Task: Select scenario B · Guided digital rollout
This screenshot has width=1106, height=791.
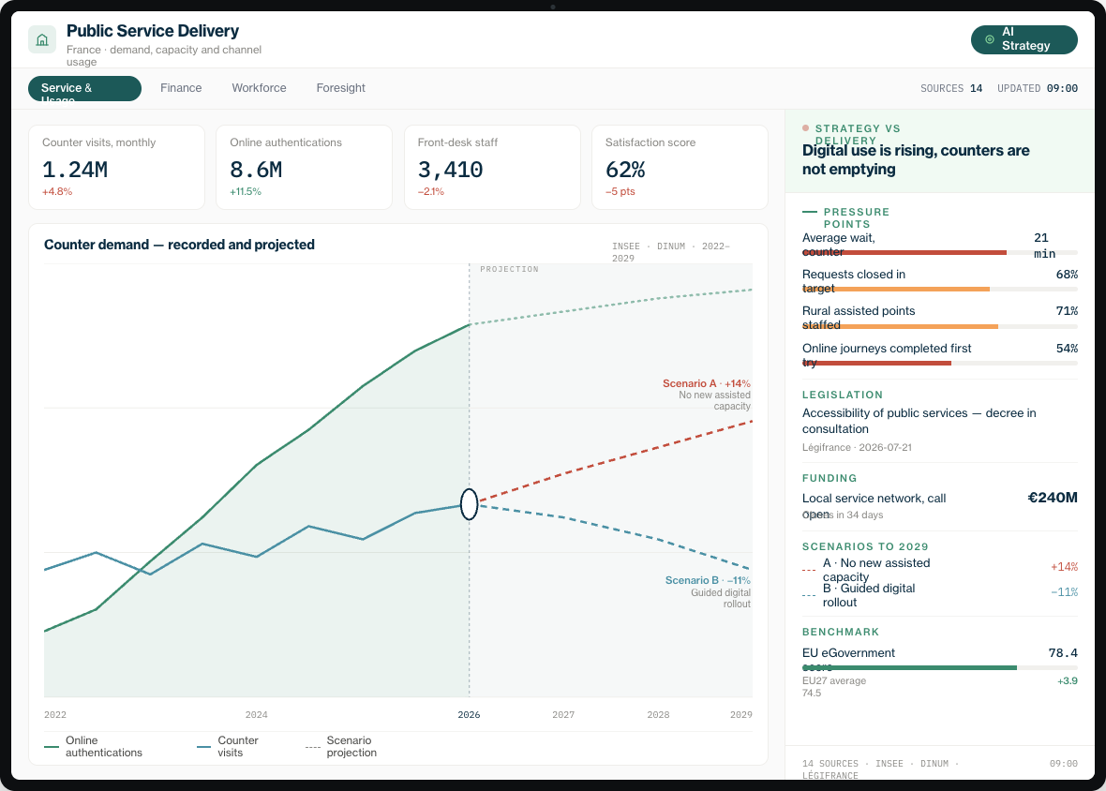Action: click(939, 594)
